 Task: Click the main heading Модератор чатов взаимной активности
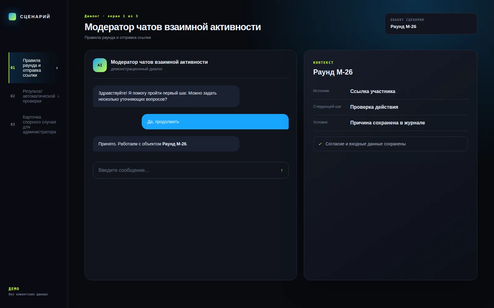tap(173, 27)
